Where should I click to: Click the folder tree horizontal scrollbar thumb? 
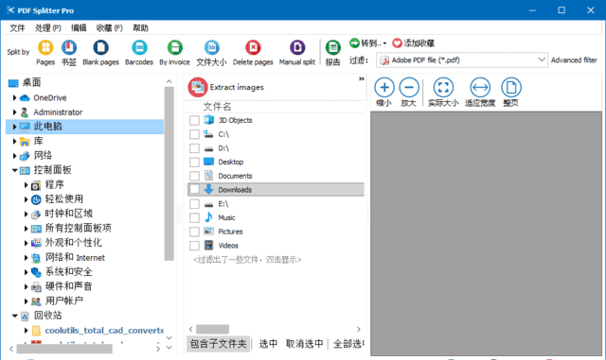pyautogui.click(x=64, y=349)
